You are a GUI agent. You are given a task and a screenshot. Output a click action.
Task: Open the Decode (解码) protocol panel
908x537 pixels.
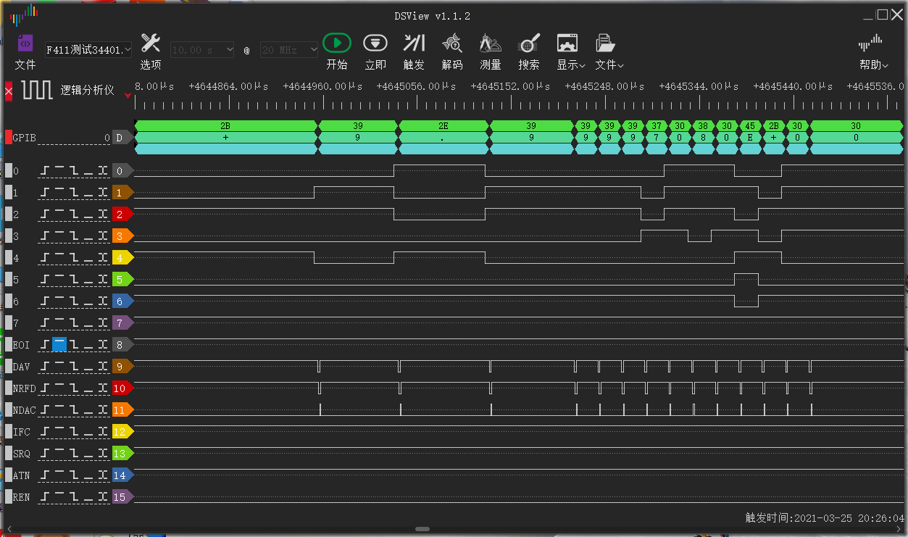452,44
